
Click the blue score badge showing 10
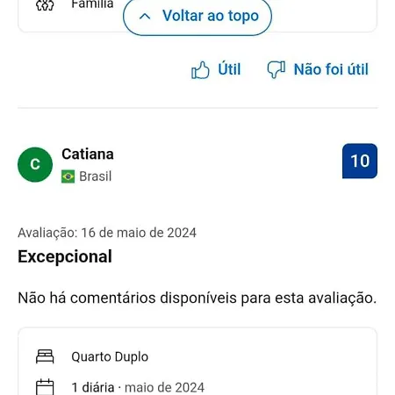point(360,161)
